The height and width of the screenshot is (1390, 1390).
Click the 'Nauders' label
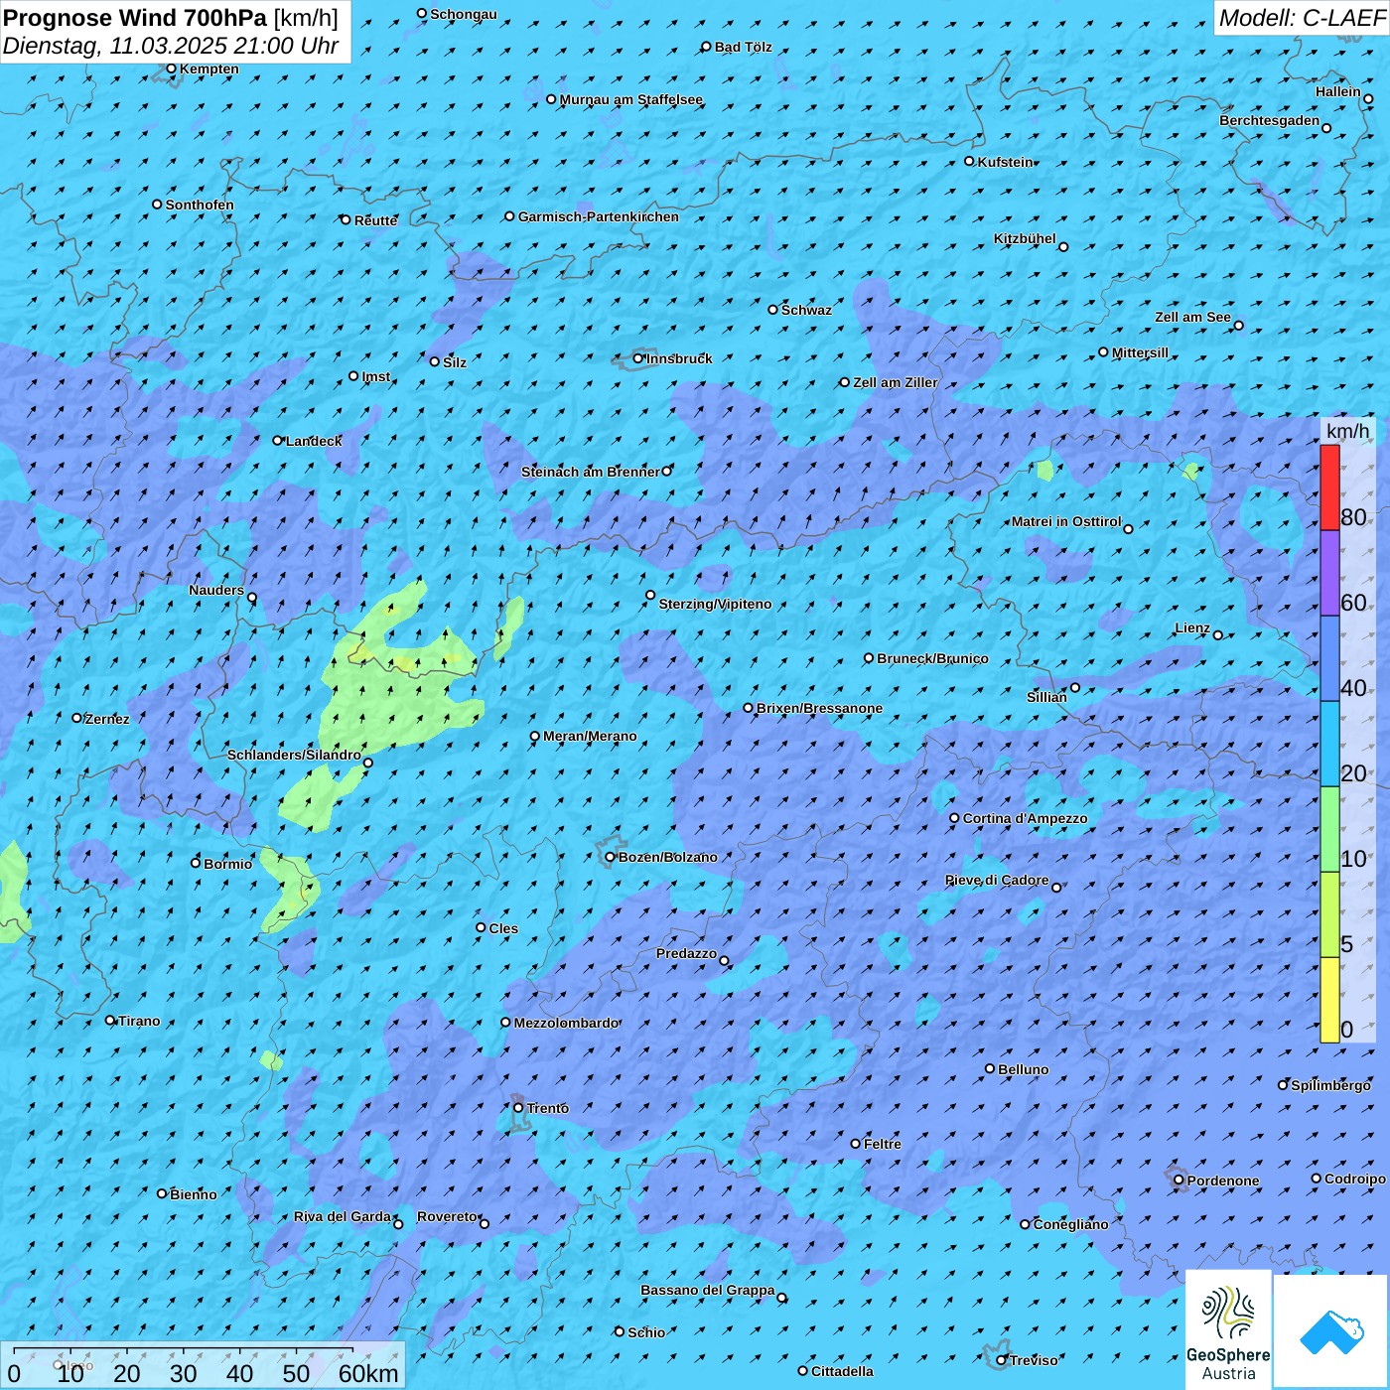coord(216,590)
